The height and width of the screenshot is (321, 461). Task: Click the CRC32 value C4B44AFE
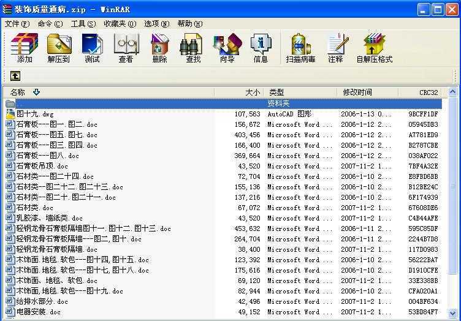(x=423, y=218)
